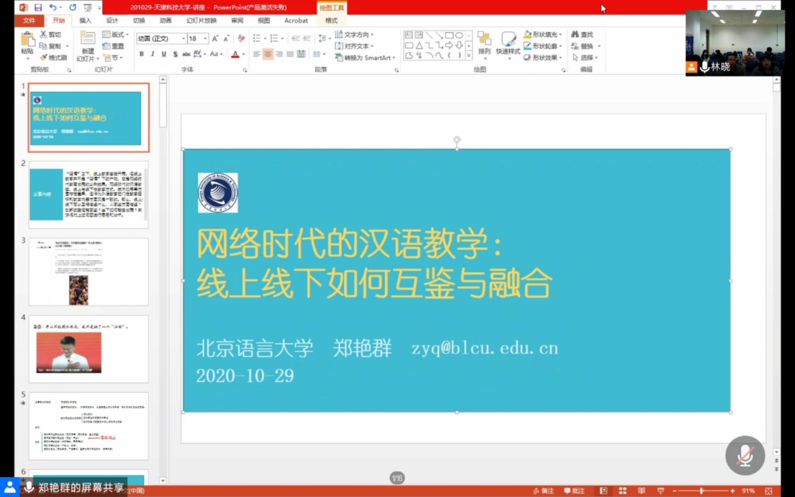Expand the Layout (版式) dropdown
This screenshot has height=497, width=795.
(115, 35)
